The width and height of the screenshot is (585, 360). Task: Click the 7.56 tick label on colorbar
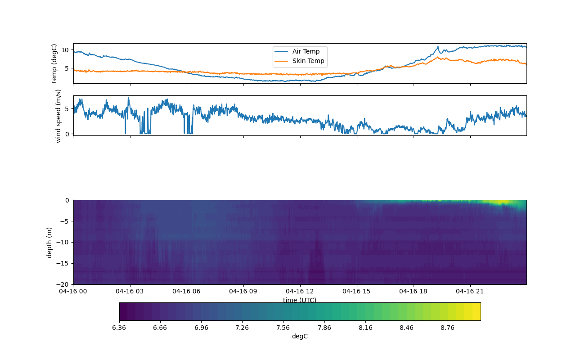tap(283, 328)
